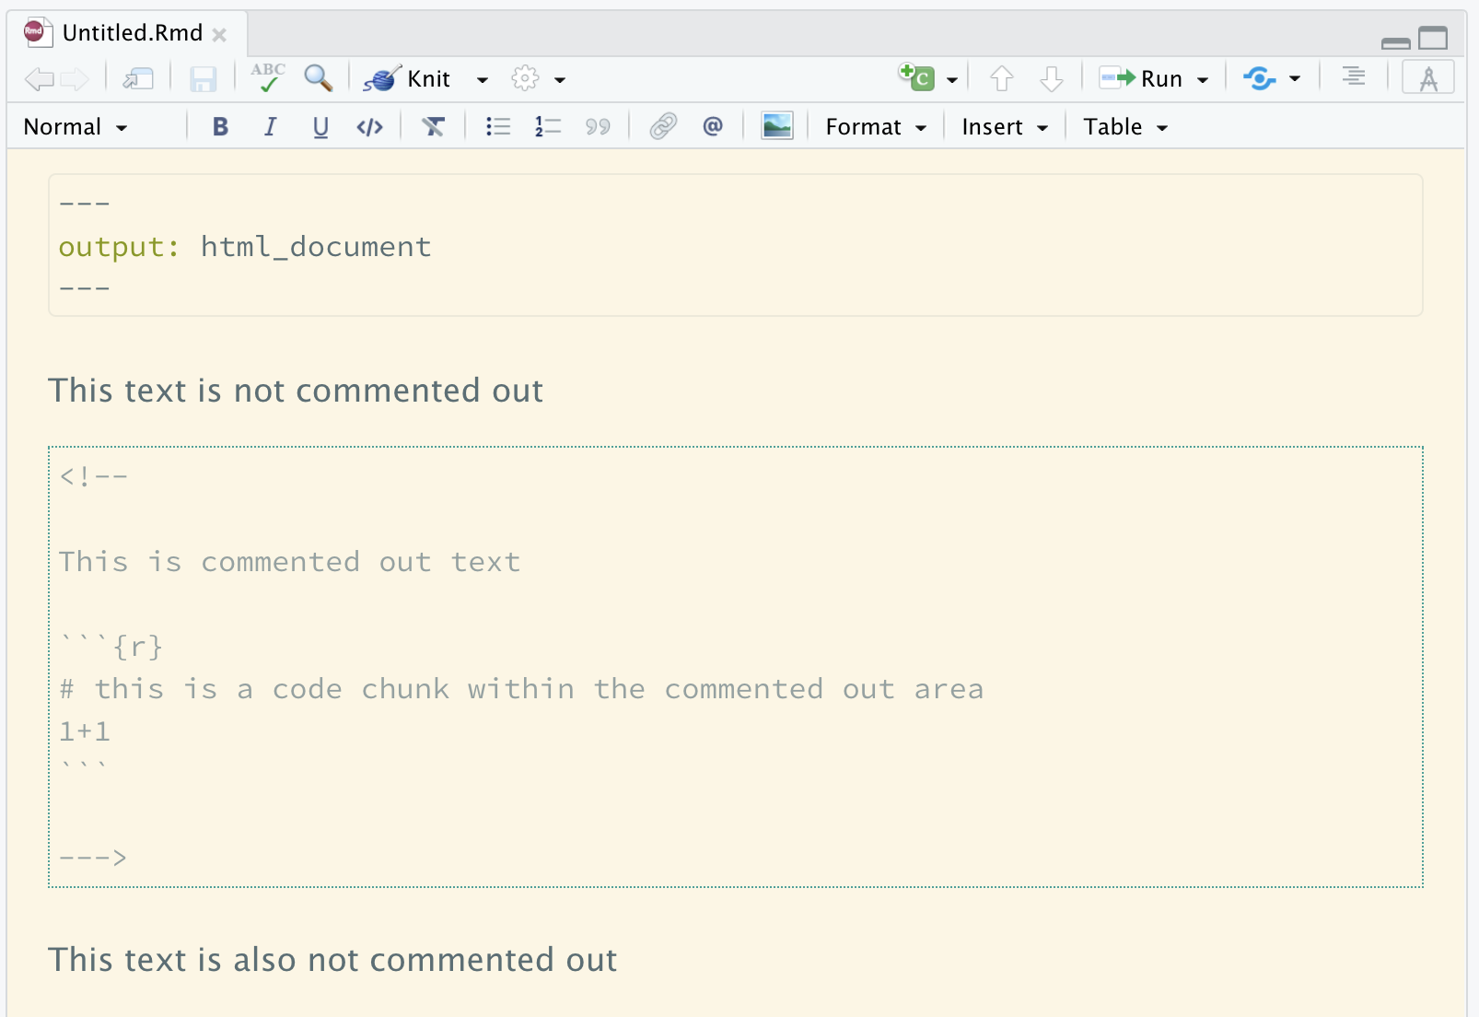Image resolution: width=1479 pixels, height=1017 pixels.
Task: Open the Normal paragraph style dropdown
Action: 74,126
